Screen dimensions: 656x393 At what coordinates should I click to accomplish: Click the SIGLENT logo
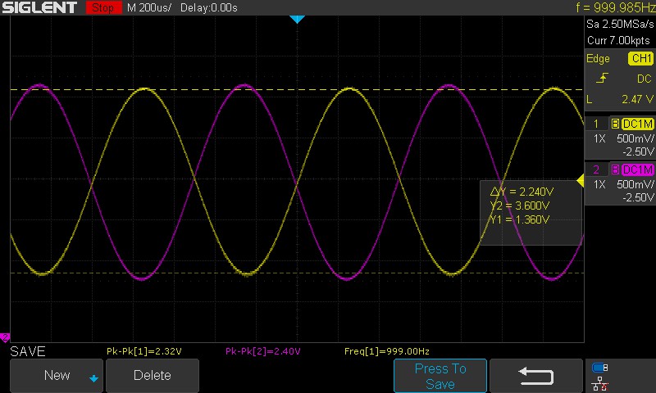[39, 7]
